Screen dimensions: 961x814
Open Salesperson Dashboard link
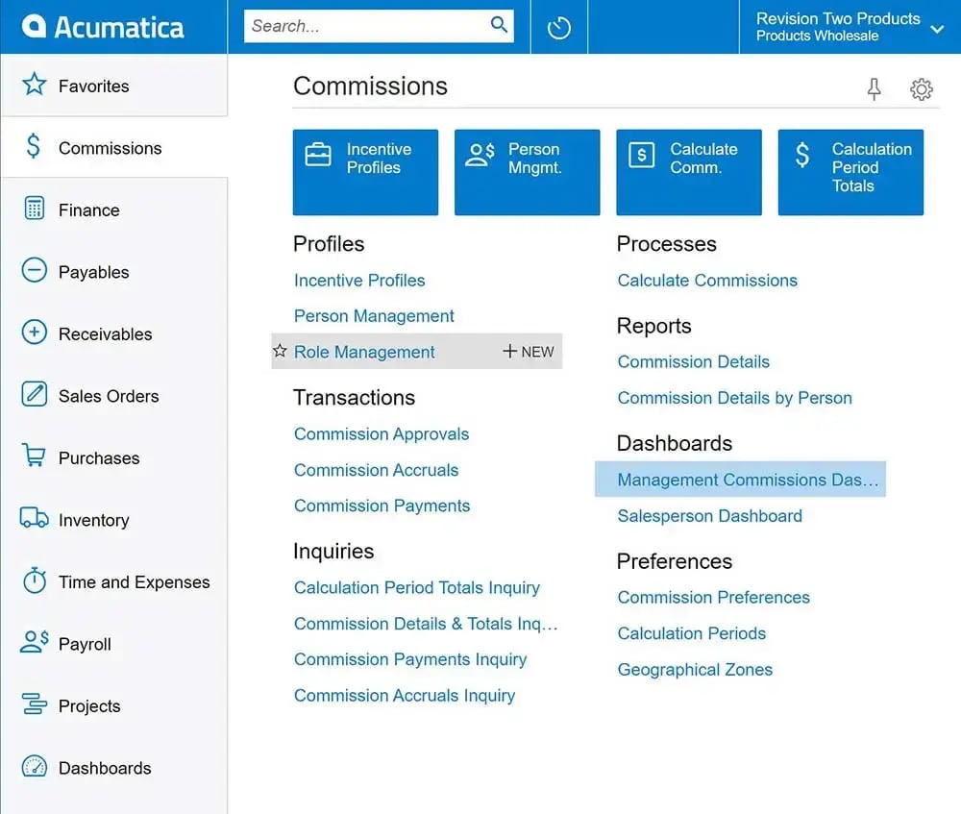pyautogui.click(x=710, y=515)
